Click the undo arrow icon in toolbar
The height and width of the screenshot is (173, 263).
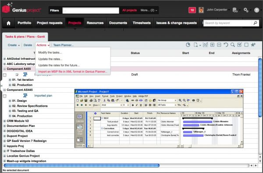(x=226, y=45)
